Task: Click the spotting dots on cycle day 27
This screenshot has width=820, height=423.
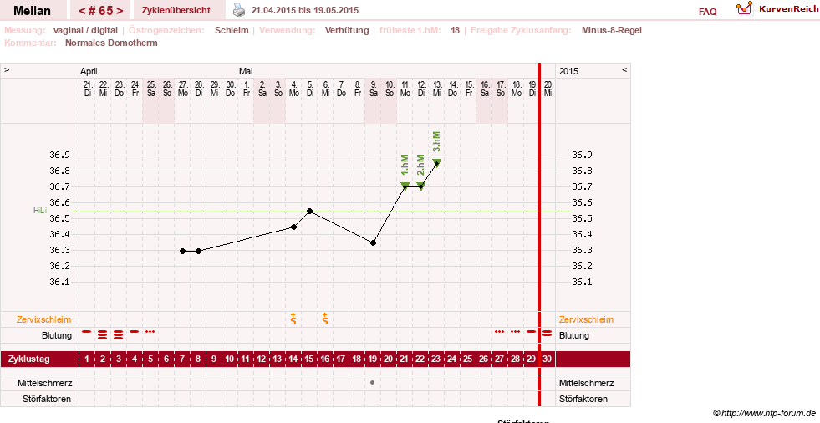Action: [x=499, y=332]
